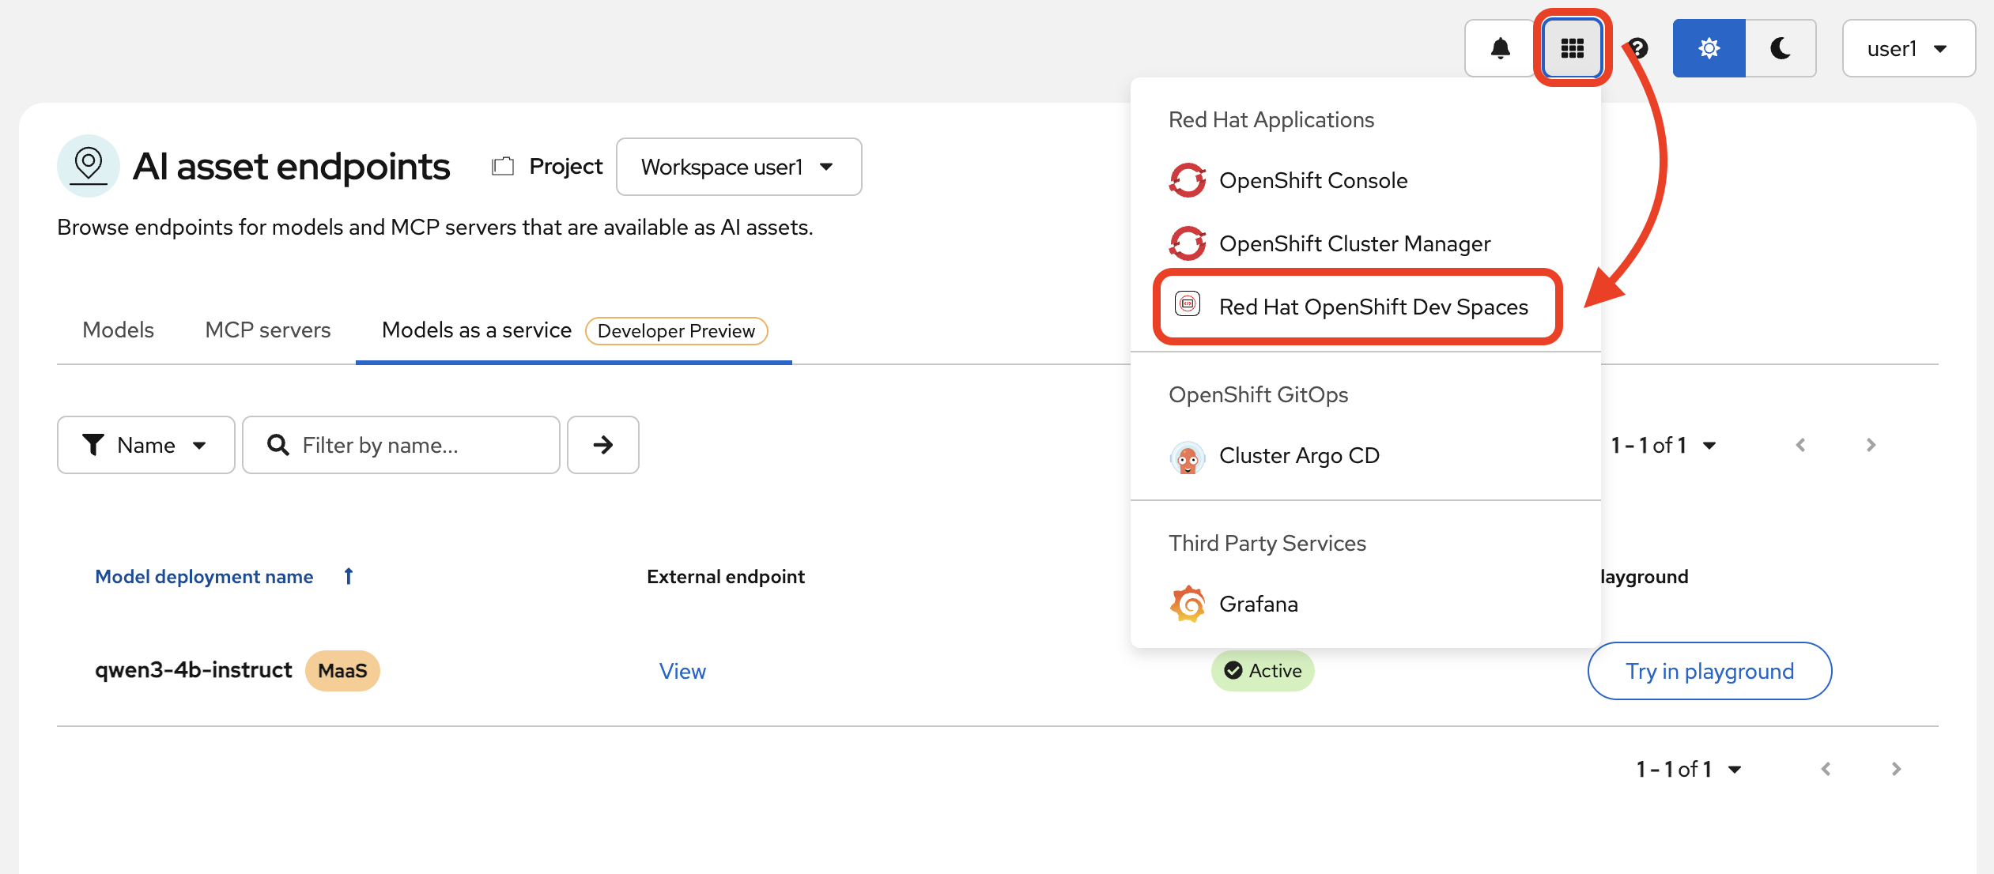Screen dimensions: 1994x874
Task: Click the AI asset endpoints page icon
Action: pos(89,166)
